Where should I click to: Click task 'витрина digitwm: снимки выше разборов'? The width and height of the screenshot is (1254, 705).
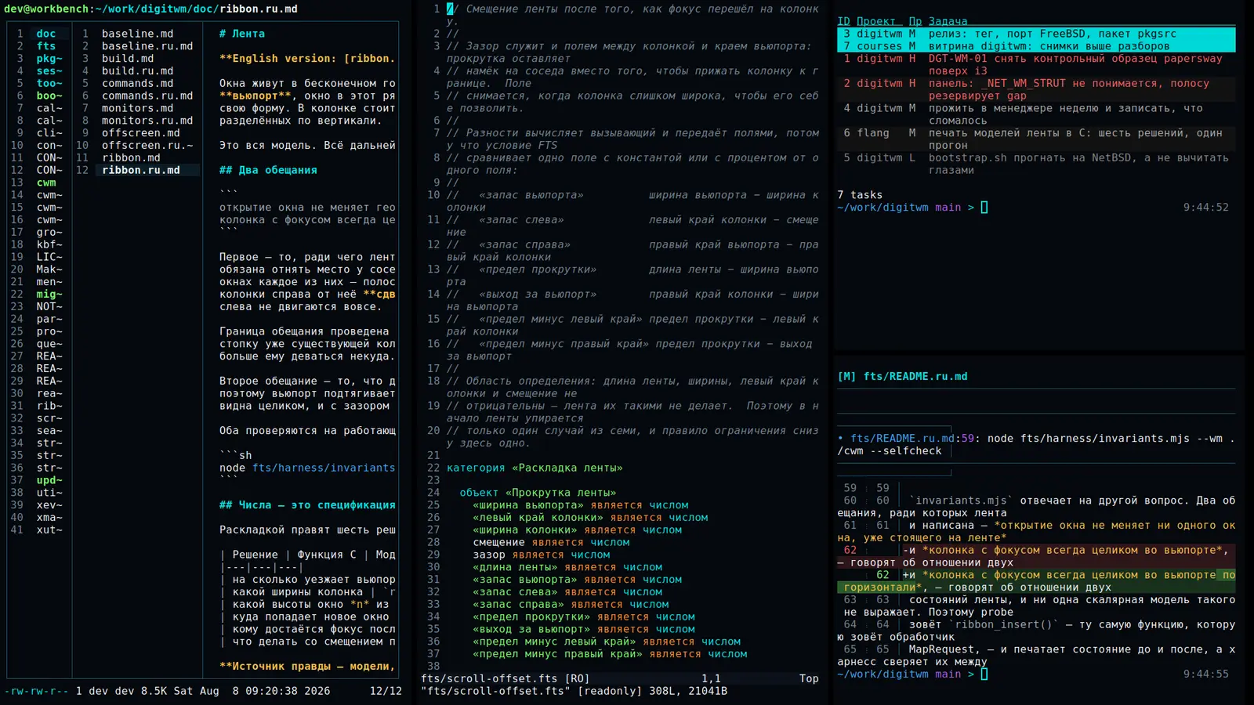[x=1036, y=46]
